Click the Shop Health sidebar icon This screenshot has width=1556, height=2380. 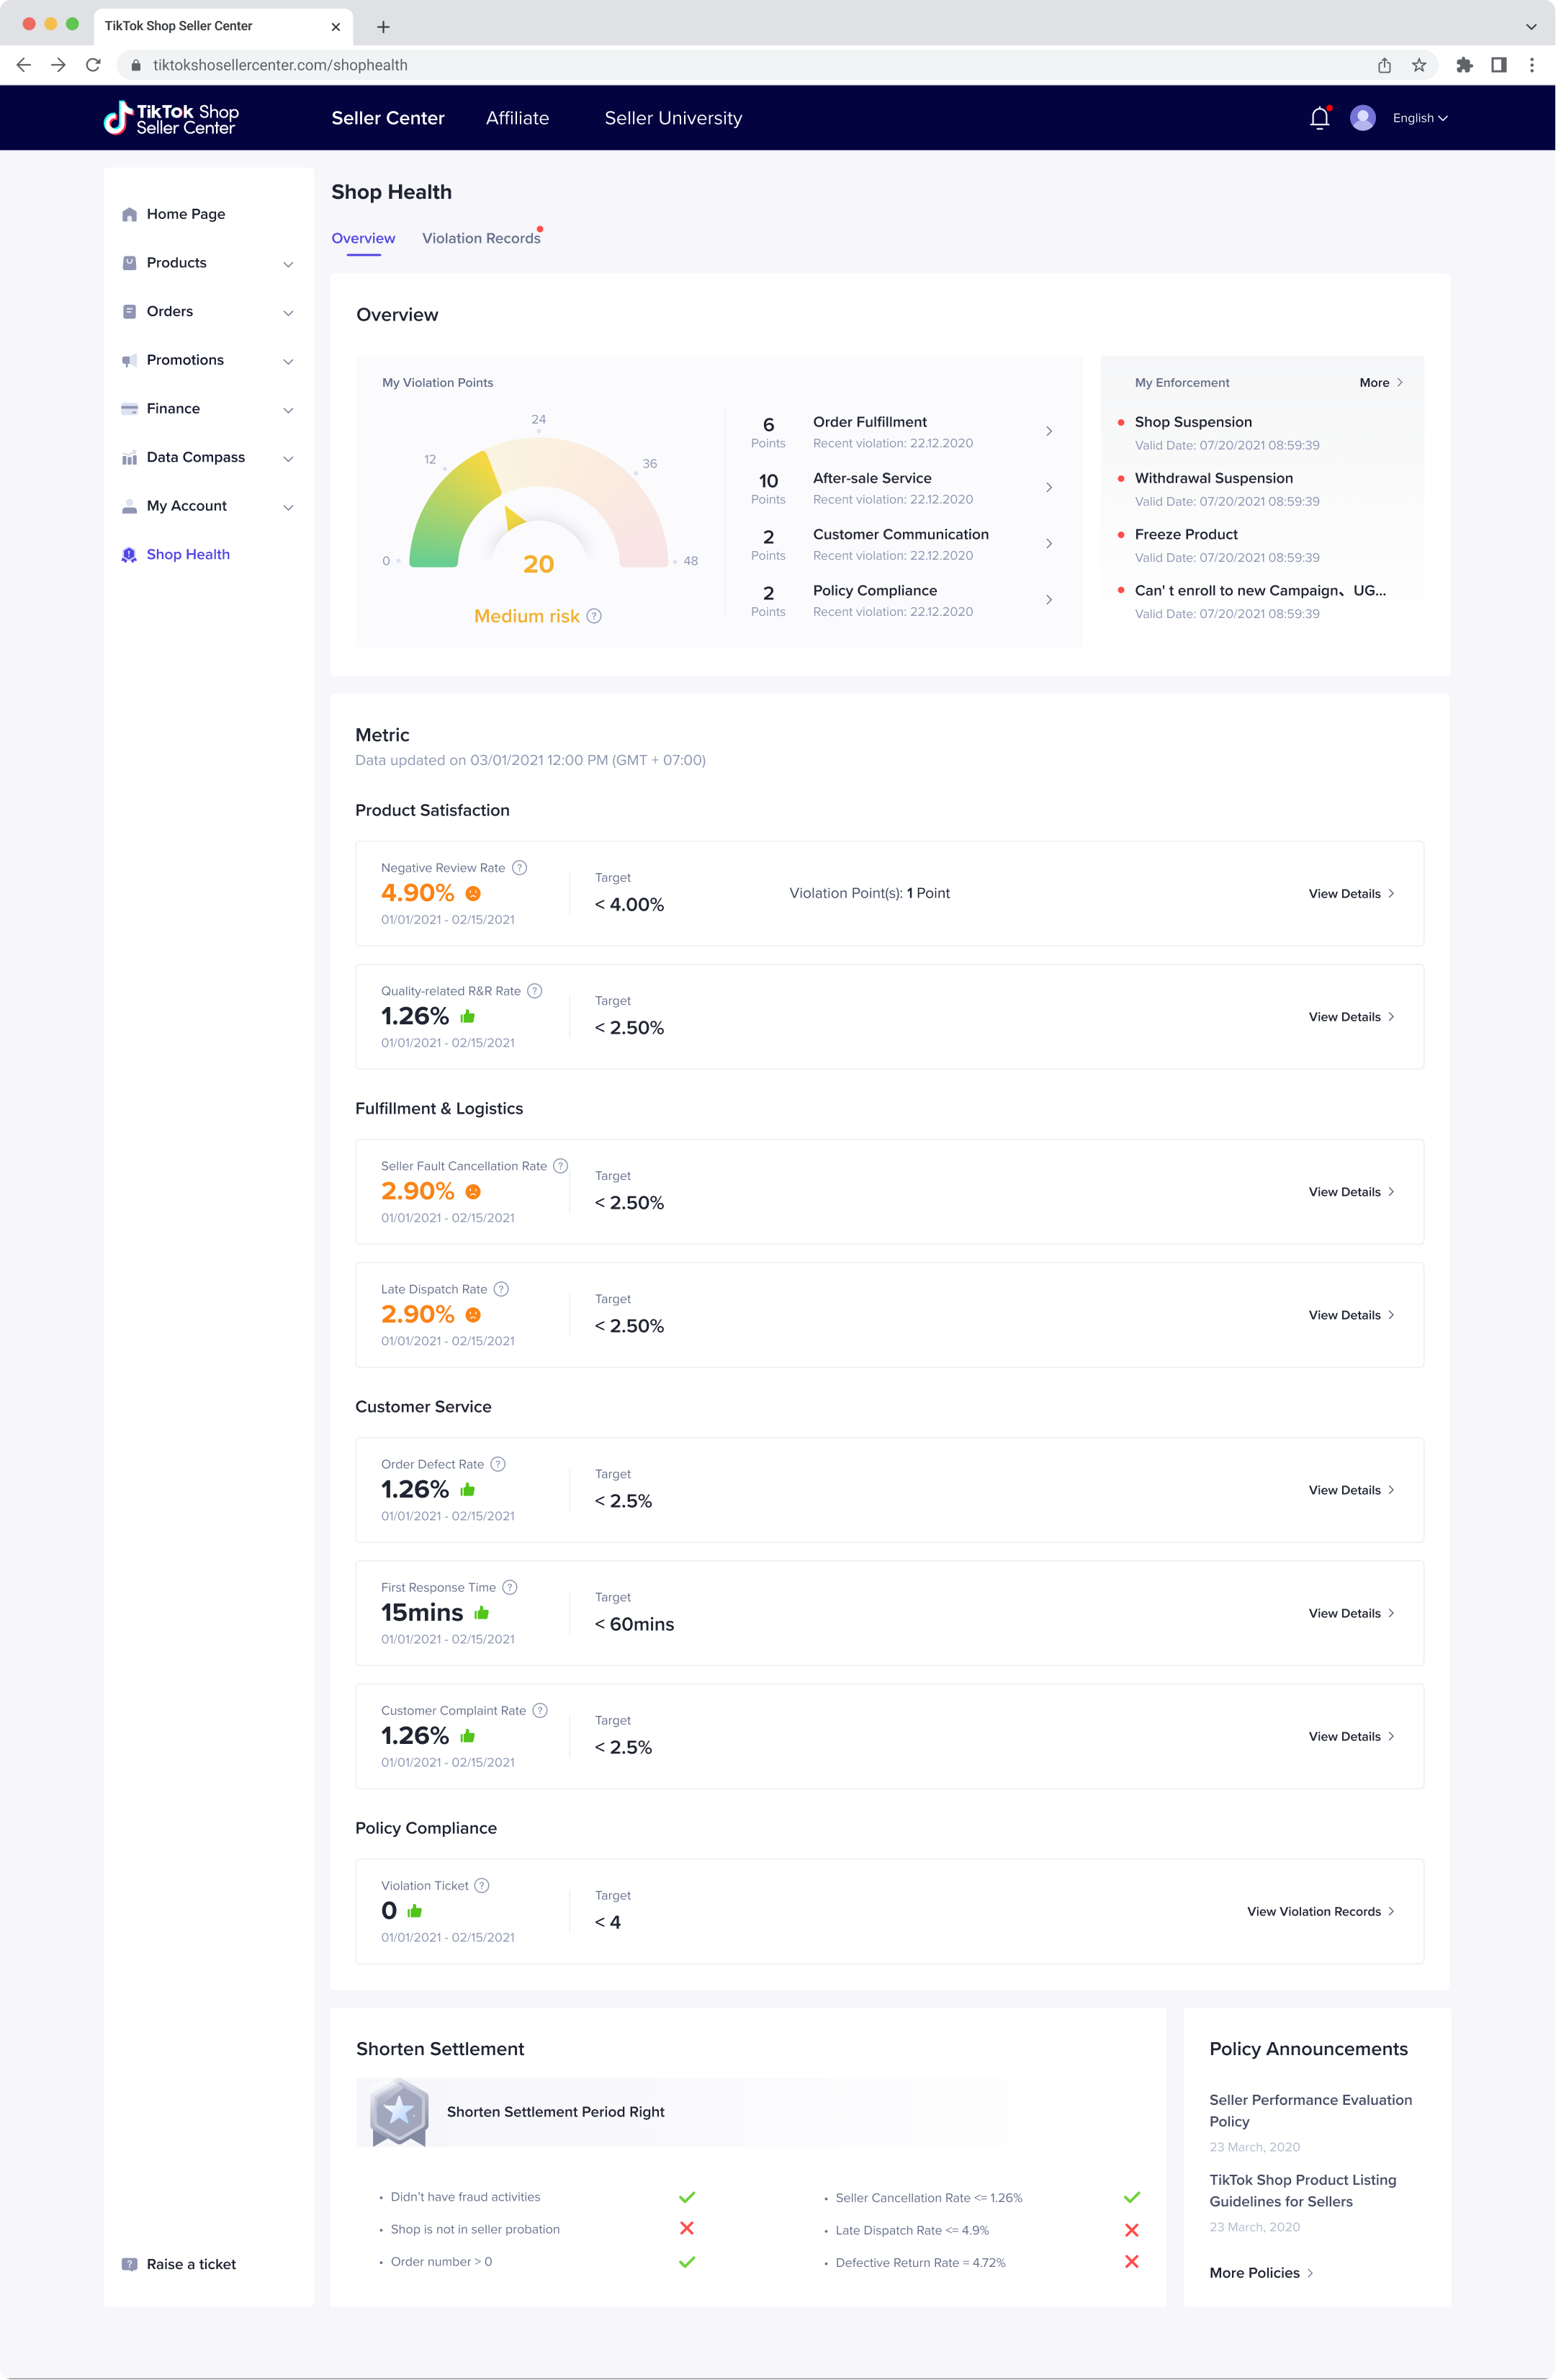(129, 555)
